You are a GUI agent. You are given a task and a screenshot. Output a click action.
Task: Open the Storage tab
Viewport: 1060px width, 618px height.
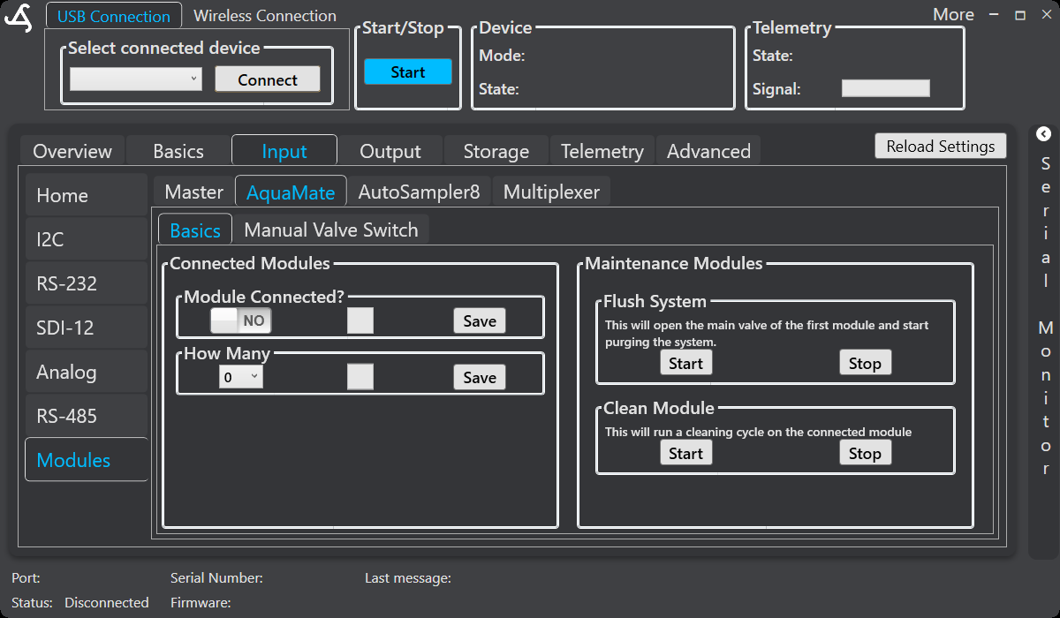tap(496, 151)
